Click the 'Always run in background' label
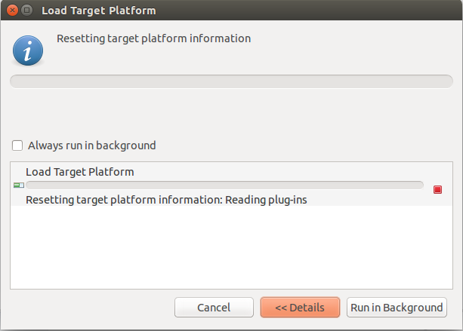Image resolution: width=463 pixels, height=331 pixels. (91, 146)
